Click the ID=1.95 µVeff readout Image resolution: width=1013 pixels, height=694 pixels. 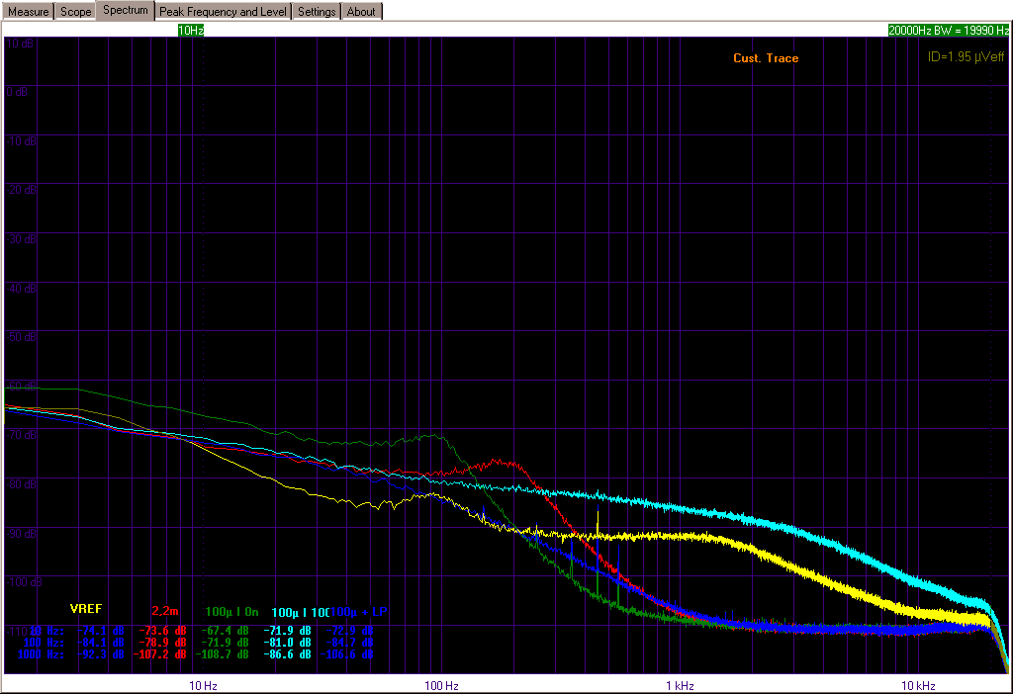[x=966, y=56]
